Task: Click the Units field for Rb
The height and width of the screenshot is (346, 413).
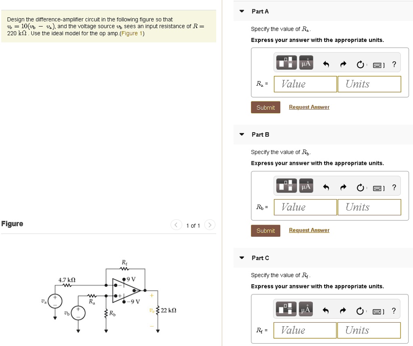Action: pos(369,207)
